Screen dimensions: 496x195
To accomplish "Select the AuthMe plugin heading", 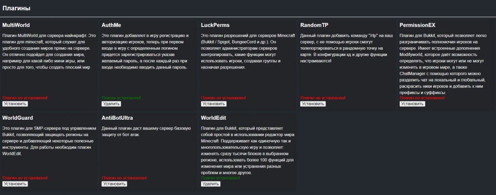I will [111, 25].
